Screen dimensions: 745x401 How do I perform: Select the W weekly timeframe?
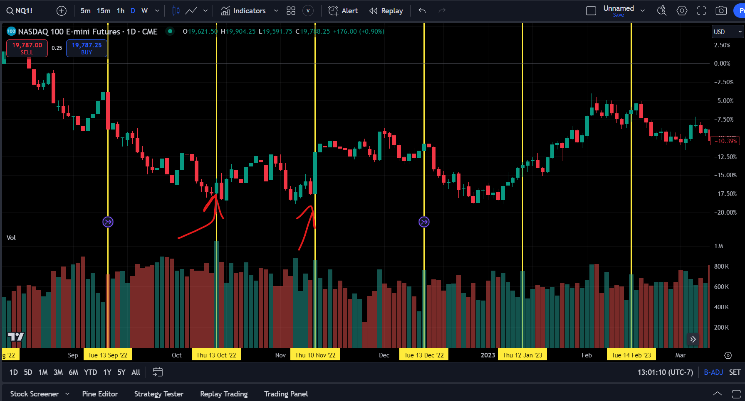(144, 11)
